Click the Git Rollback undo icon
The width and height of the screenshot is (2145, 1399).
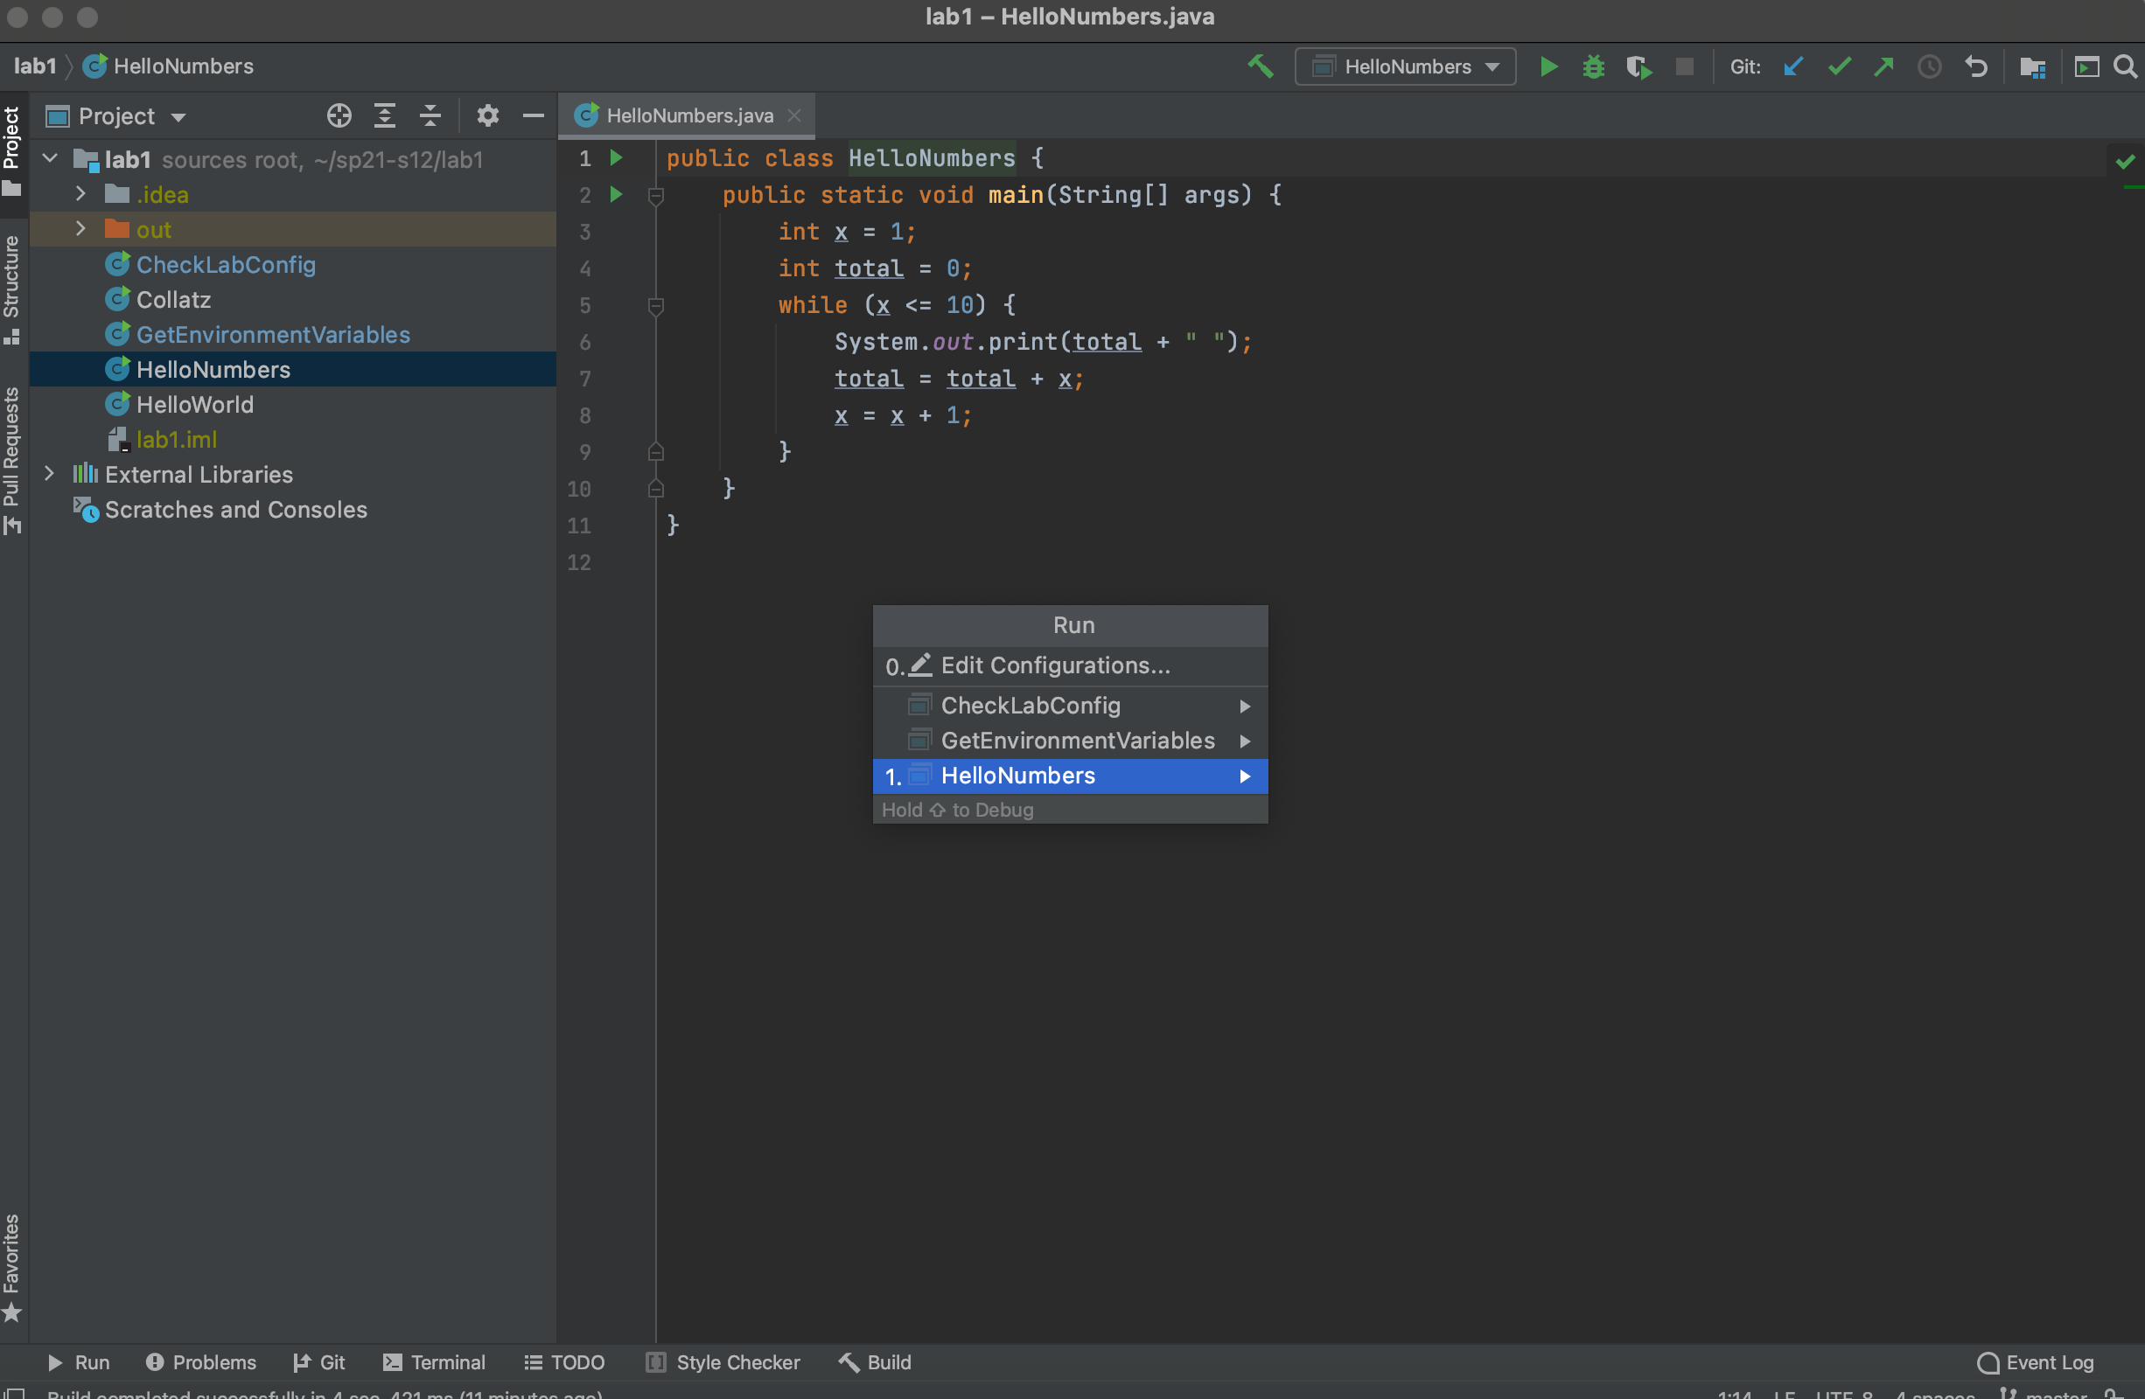(1975, 66)
